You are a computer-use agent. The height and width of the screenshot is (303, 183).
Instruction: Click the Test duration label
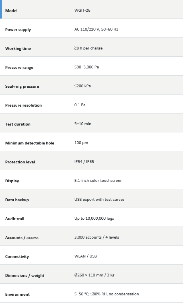(x=18, y=124)
